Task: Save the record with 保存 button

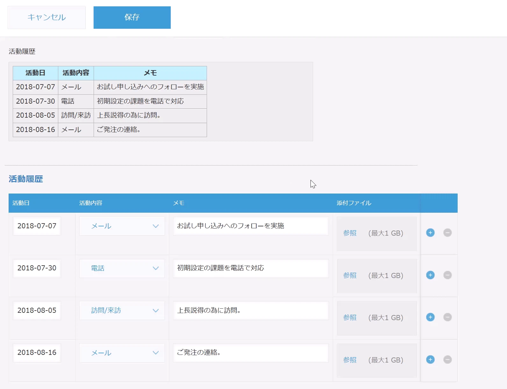Action: click(x=132, y=17)
